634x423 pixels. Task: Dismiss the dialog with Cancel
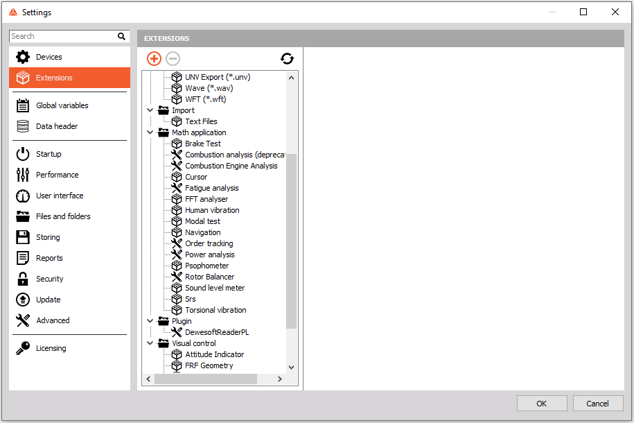597,403
